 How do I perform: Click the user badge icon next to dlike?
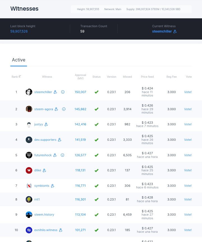(x=44, y=170)
